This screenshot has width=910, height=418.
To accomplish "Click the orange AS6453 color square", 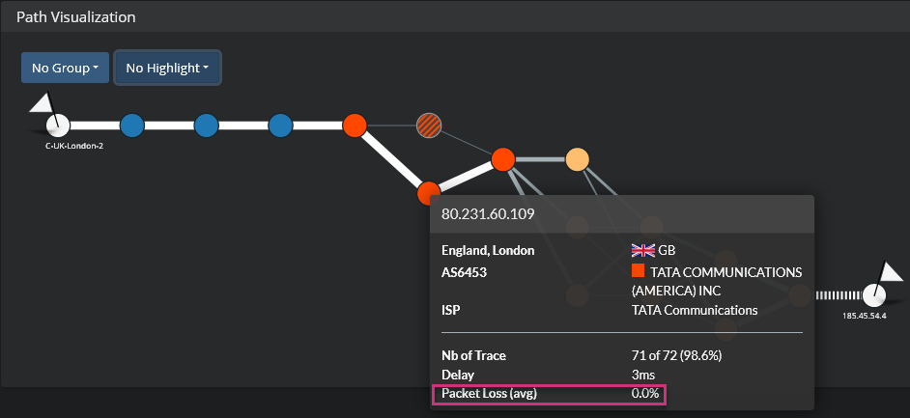I will point(638,270).
